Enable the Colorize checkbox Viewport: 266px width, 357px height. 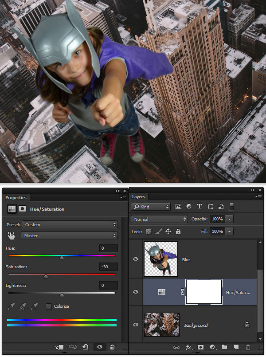48,306
